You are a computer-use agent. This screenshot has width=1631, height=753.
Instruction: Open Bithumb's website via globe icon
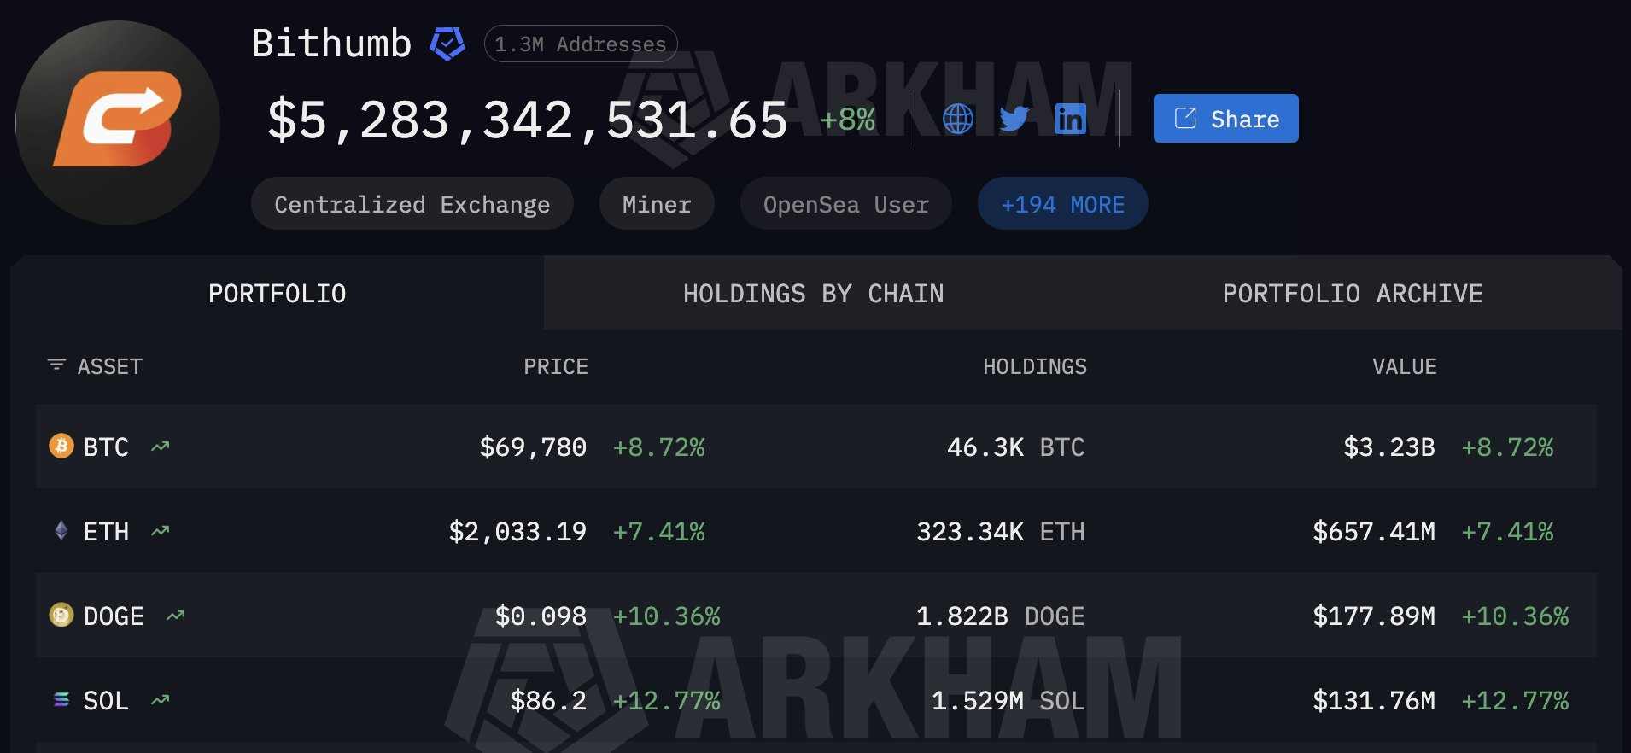(957, 119)
